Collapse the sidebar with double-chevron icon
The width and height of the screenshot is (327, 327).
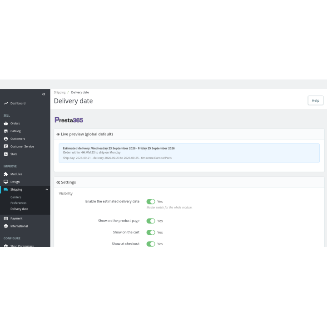coord(44,94)
